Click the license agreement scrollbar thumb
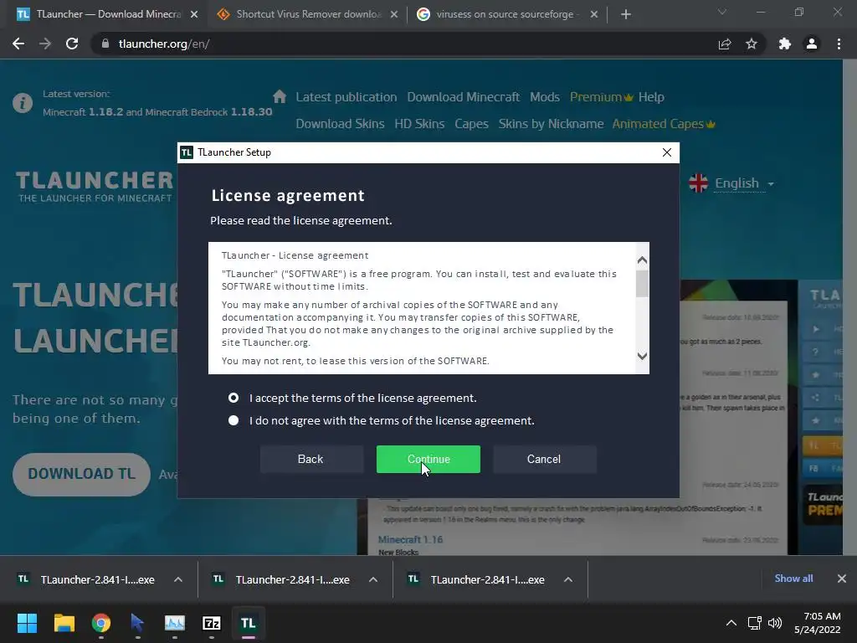Image resolution: width=857 pixels, height=643 pixels. (x=642, y=283)
